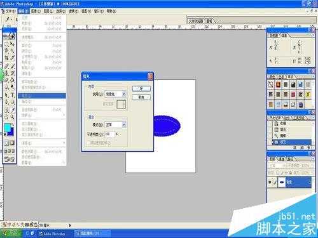Set history brush source for highlighted state
Image resolution: width=318 pixels, height=238 pixels.
[270, 142]
